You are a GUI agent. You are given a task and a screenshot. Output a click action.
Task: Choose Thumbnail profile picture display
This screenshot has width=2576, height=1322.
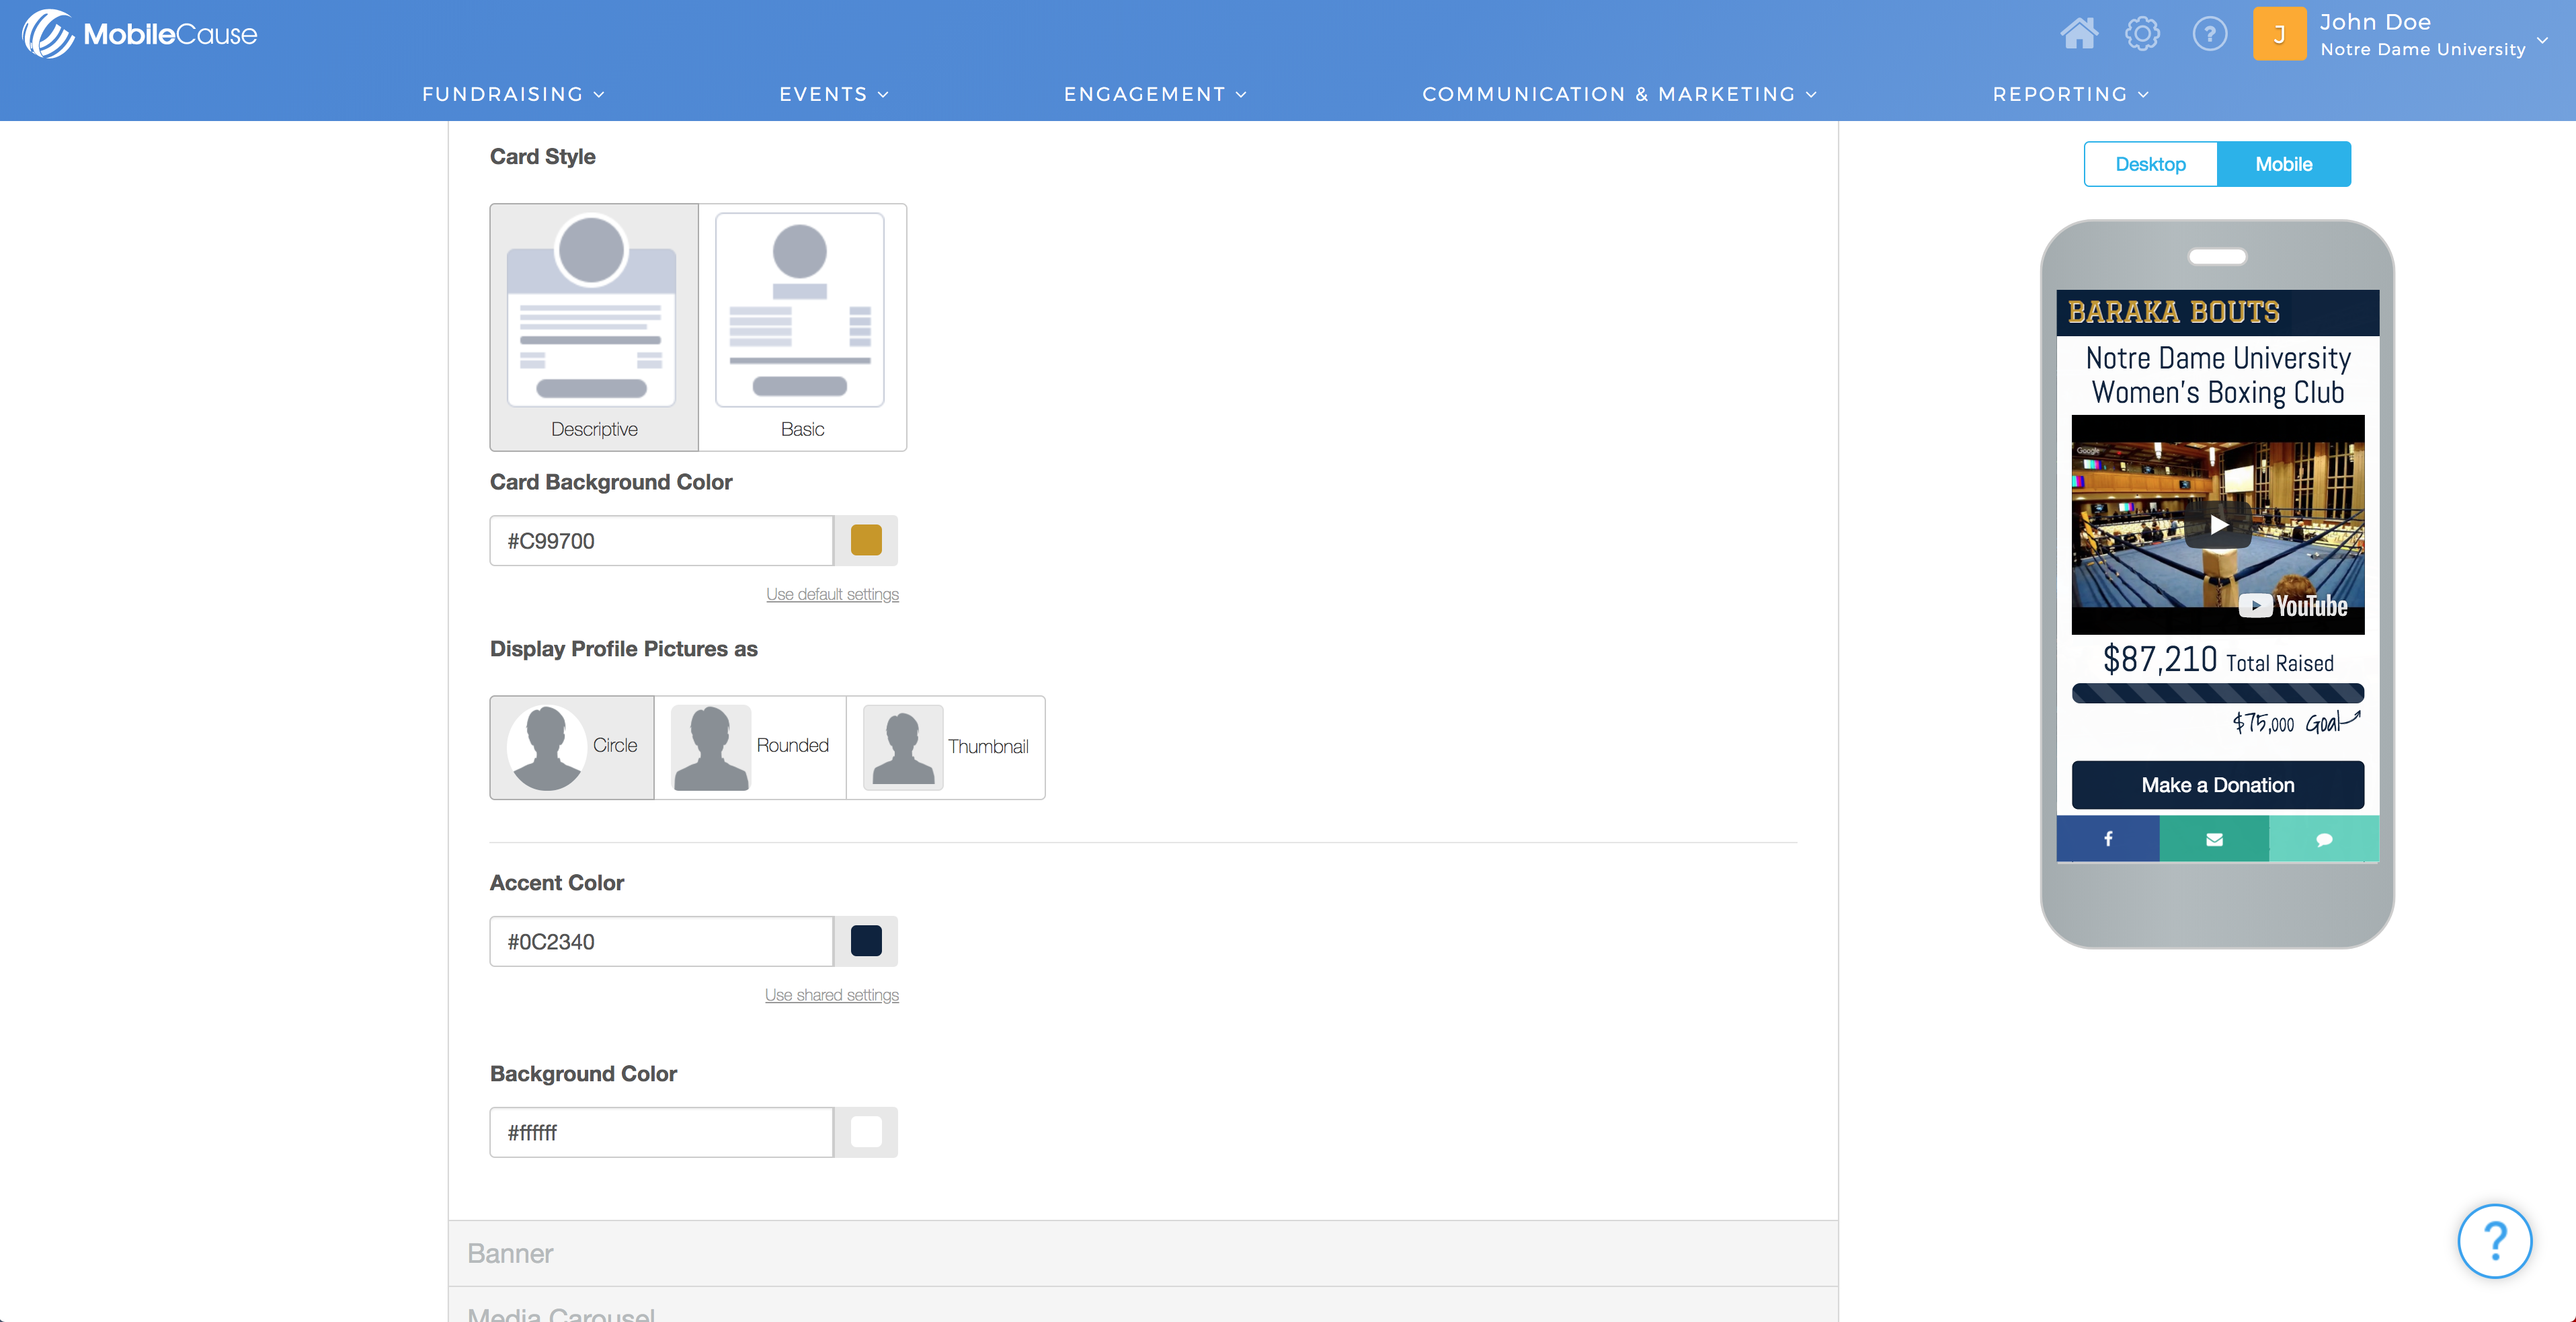click(945, 747)
